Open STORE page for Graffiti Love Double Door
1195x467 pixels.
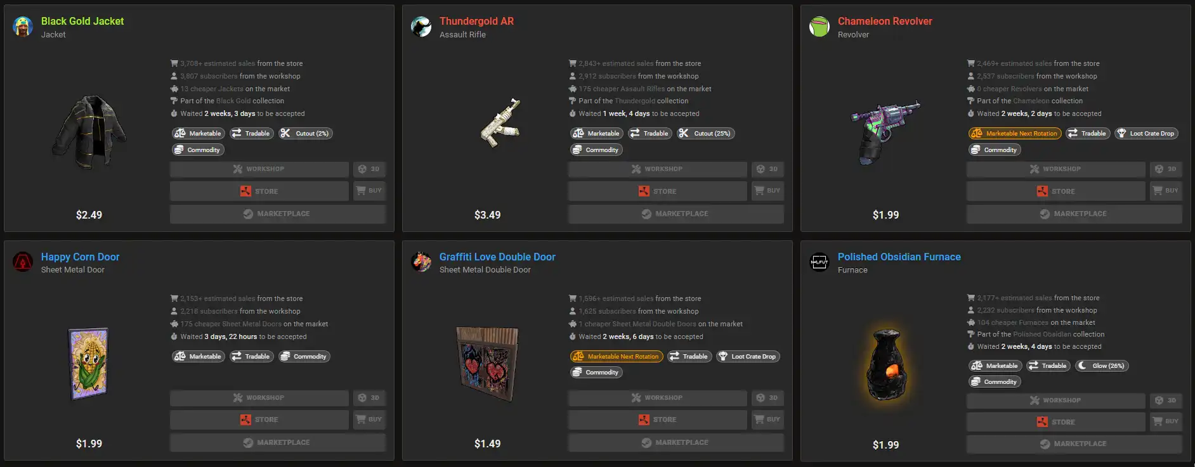[657, 419]
